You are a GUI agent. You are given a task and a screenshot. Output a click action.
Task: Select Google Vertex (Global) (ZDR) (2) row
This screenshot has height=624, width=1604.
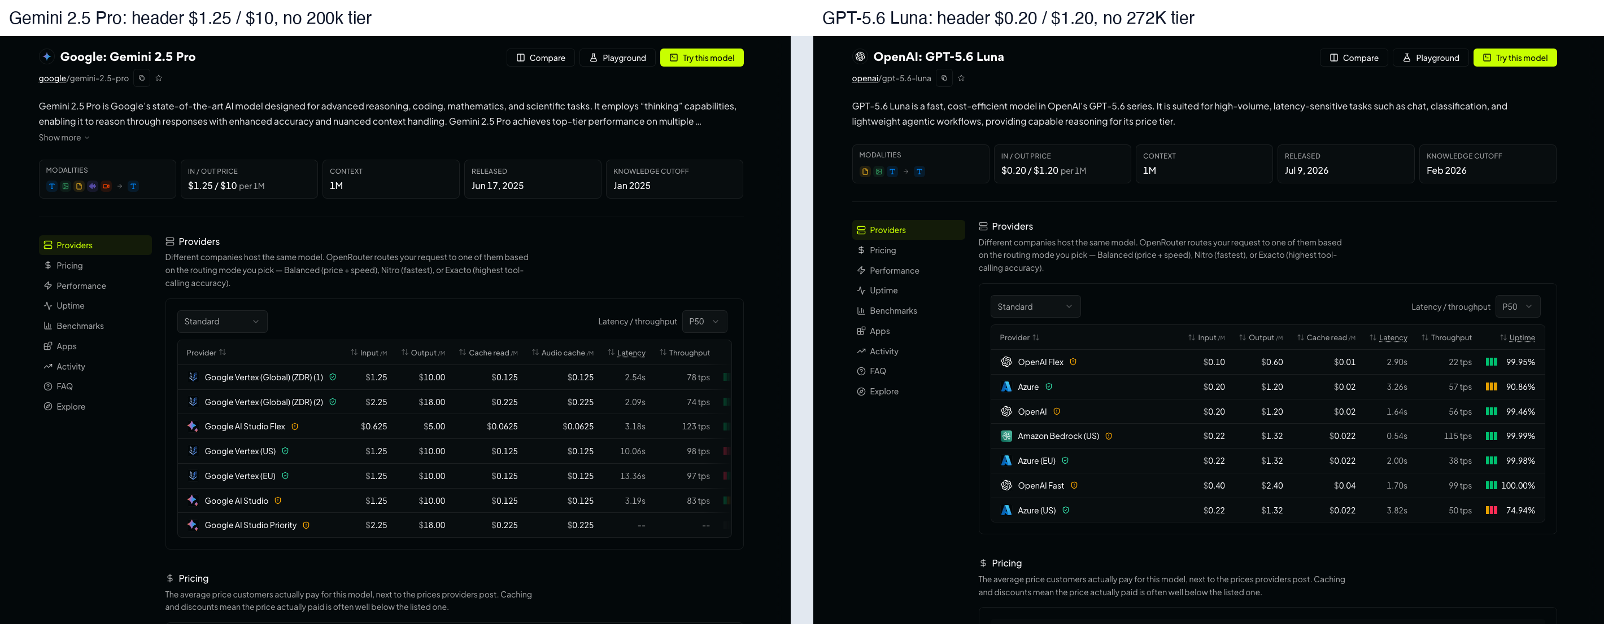tap(455, 402)
